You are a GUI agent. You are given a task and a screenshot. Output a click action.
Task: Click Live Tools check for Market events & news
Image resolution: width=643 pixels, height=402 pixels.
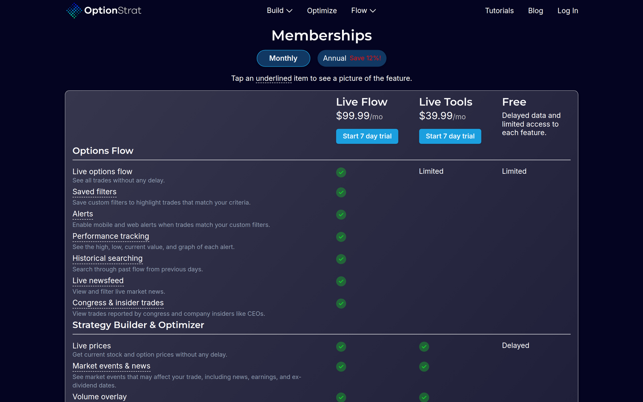[x=424, y=367]
